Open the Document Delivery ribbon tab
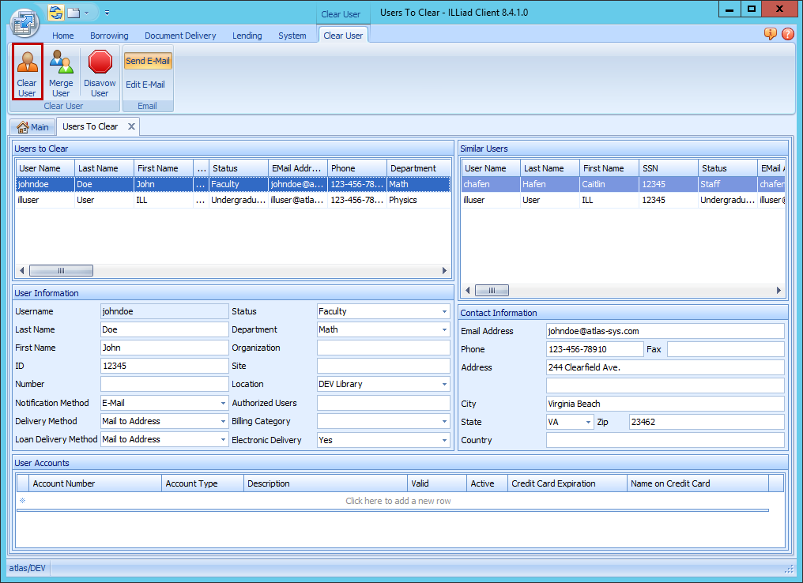The image size is (803, 583). tap(180, 36)
